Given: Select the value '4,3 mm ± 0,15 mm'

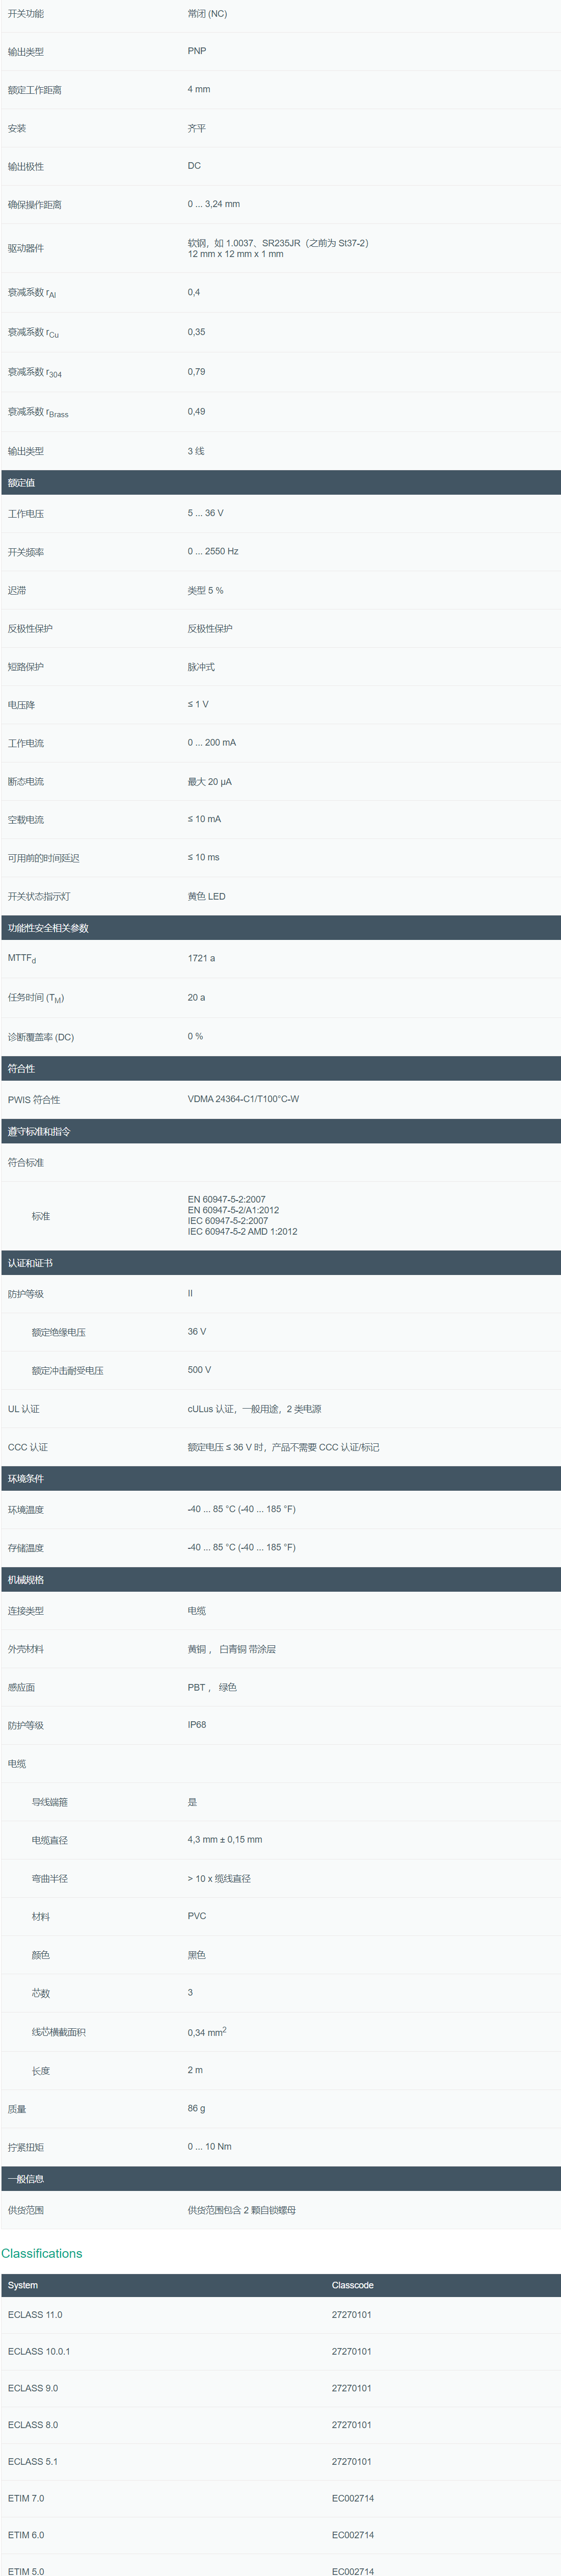Looking at the screenshot, I should pyautogui.click(x=225, y=1840).
